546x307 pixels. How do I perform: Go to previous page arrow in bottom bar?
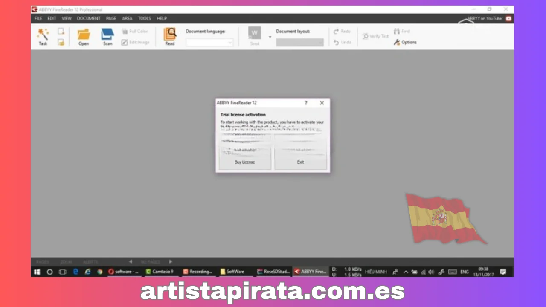click(131, 262)
